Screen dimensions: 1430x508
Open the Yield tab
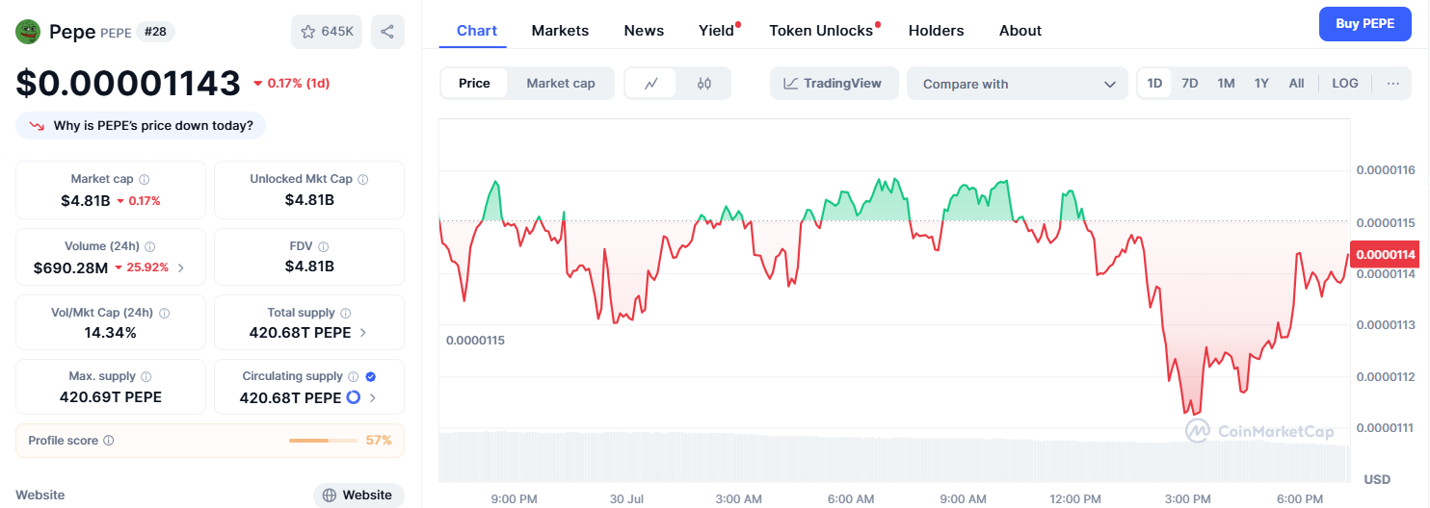(717, 31)
